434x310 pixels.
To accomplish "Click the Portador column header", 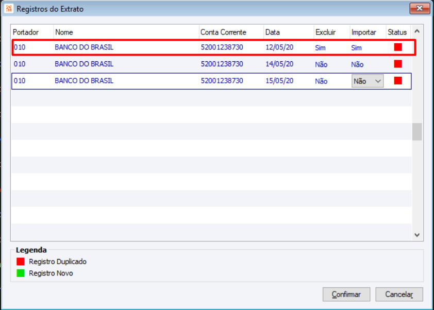I will pos(32,32).
